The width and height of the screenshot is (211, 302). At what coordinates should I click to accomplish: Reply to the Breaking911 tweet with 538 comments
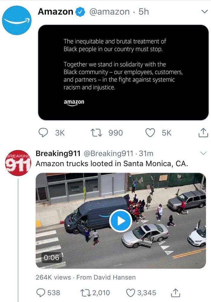coord(41,293)
